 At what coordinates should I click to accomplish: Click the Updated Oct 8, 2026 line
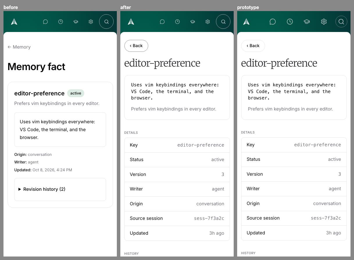point(43,170)
